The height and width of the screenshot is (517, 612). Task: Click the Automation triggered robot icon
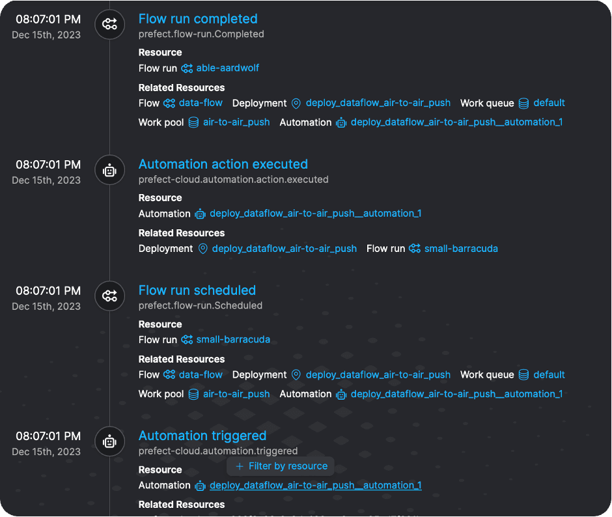pyautogui.click(x=109, y=442)
